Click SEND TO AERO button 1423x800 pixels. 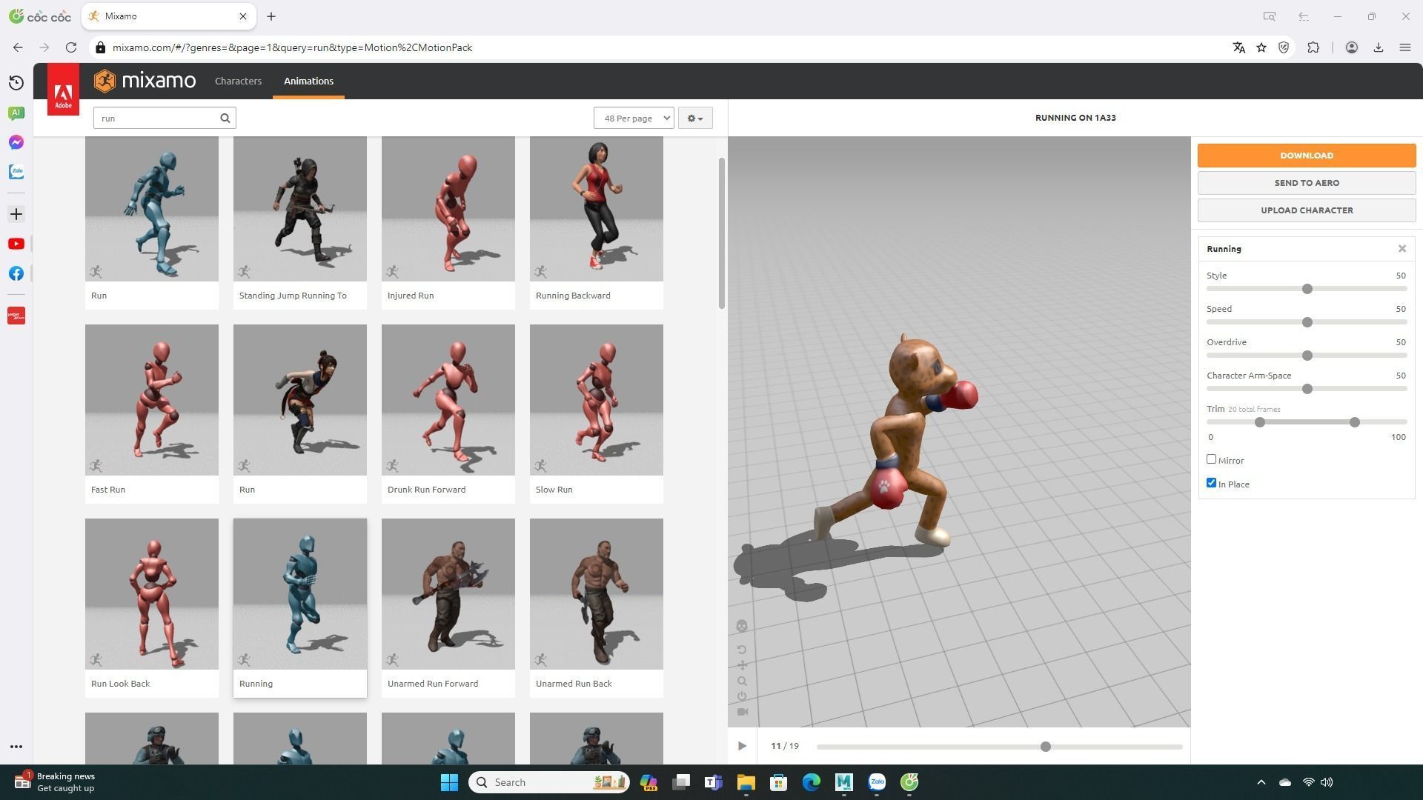pos(1307,183)
